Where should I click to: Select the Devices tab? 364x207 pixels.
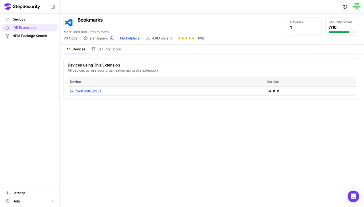(76, 49)
